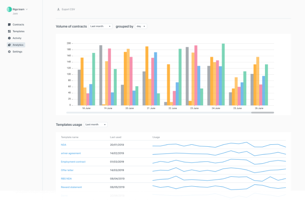Screen dimensions: 305x201
Task: Click the Contracts sidebar icon
Action: tap(9, 24)
